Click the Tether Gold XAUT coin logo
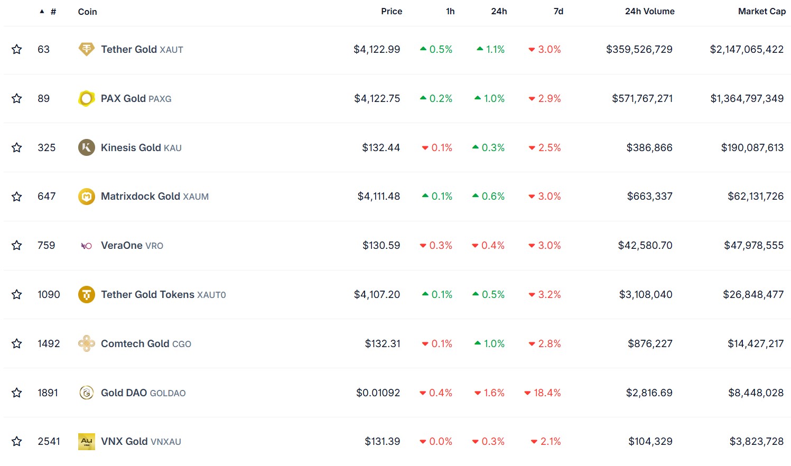791x466 pixels. click(x=86, y=49)
